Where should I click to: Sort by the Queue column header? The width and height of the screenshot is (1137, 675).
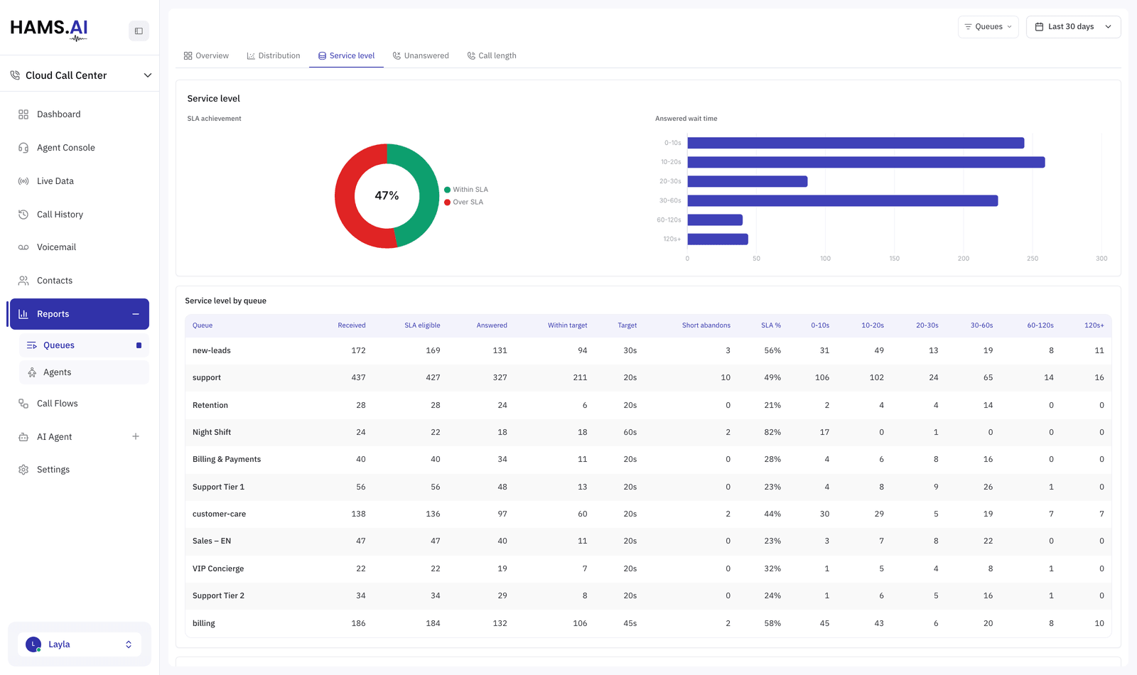[203, 325]
